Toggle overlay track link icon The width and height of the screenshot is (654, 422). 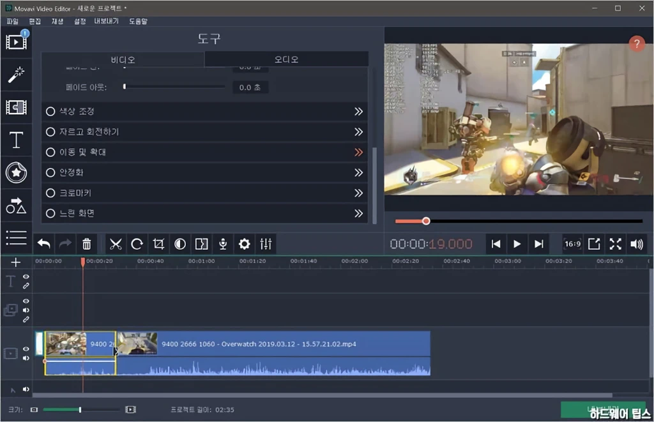tap(26, 319)
